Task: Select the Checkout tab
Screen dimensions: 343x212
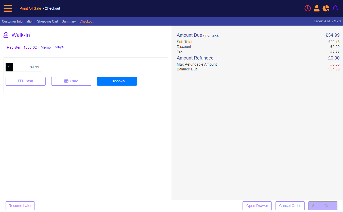Action: [87, 22]
